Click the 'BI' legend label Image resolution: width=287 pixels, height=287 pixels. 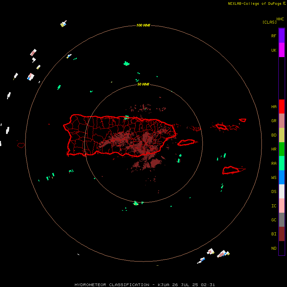click(x=274, y=234)
